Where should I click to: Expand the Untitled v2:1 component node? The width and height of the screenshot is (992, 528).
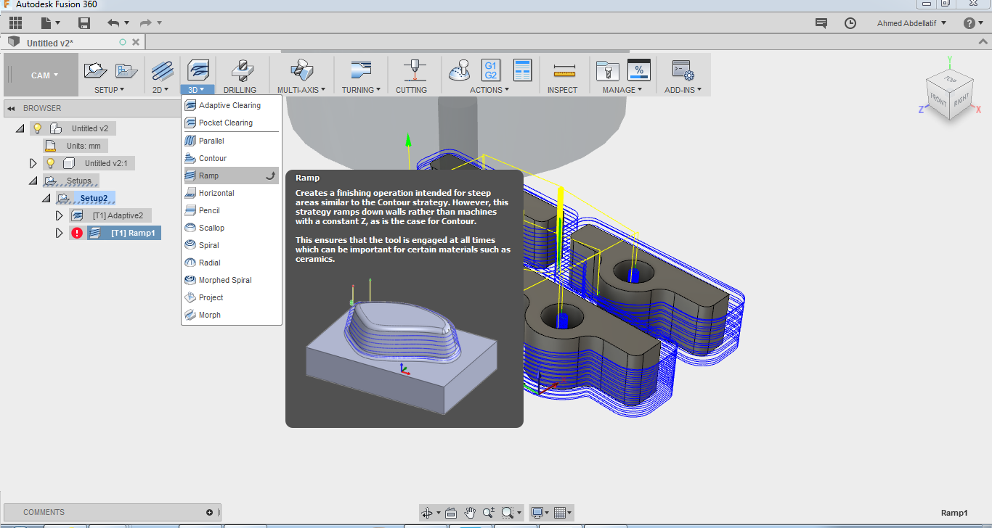click(x=33, y=163)
